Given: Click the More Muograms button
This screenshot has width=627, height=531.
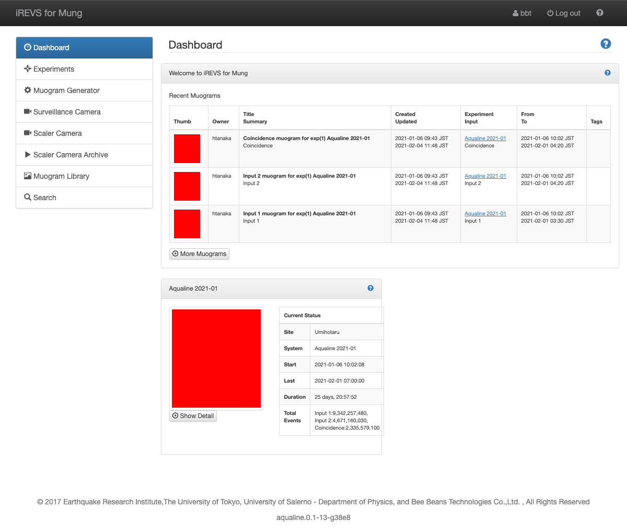Looking at the screenshot, I should pos(199,254).
